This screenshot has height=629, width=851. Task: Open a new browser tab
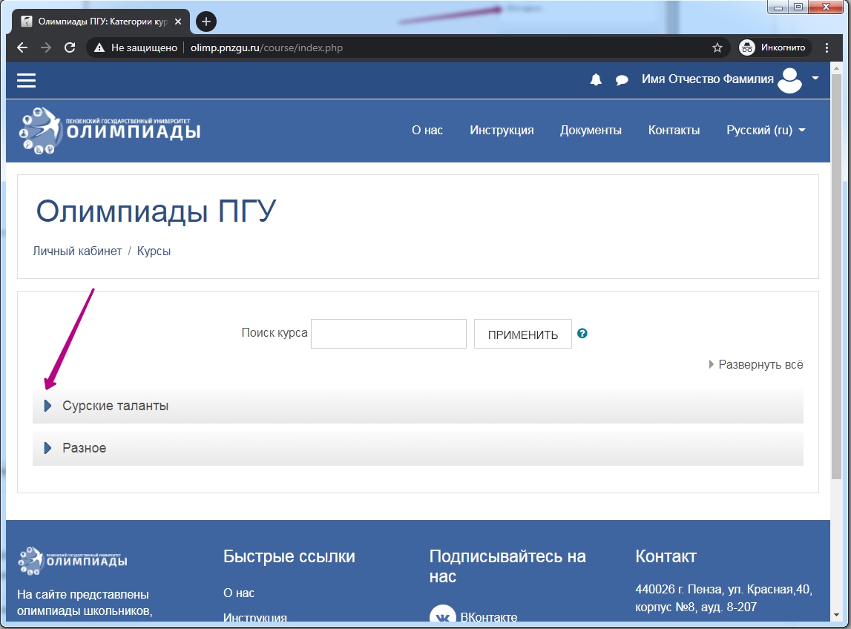[206, 22]
